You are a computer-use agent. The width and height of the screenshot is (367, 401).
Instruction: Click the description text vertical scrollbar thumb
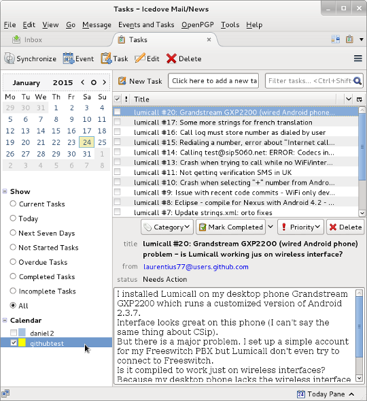359,327
